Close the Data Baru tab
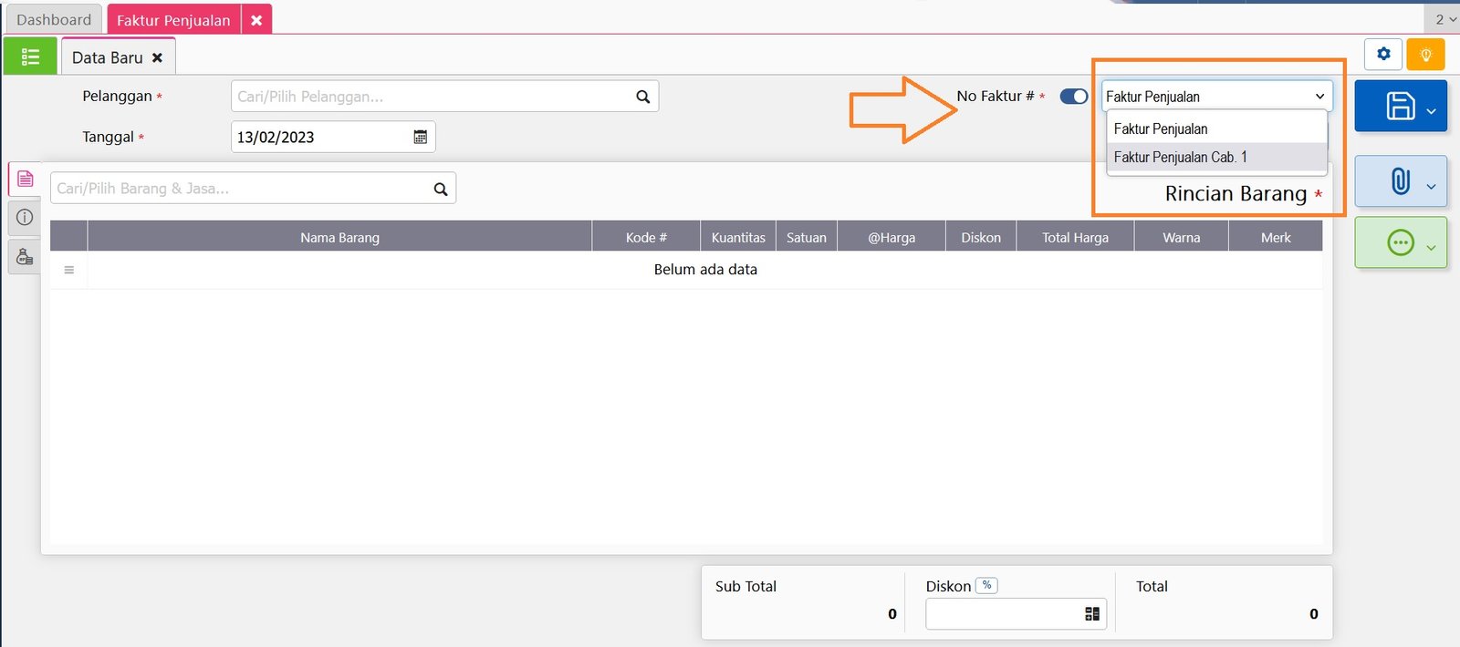Image resolution: width=1460 pixels, height=647 pixels. pyautogui.click(x=157, y=57)
